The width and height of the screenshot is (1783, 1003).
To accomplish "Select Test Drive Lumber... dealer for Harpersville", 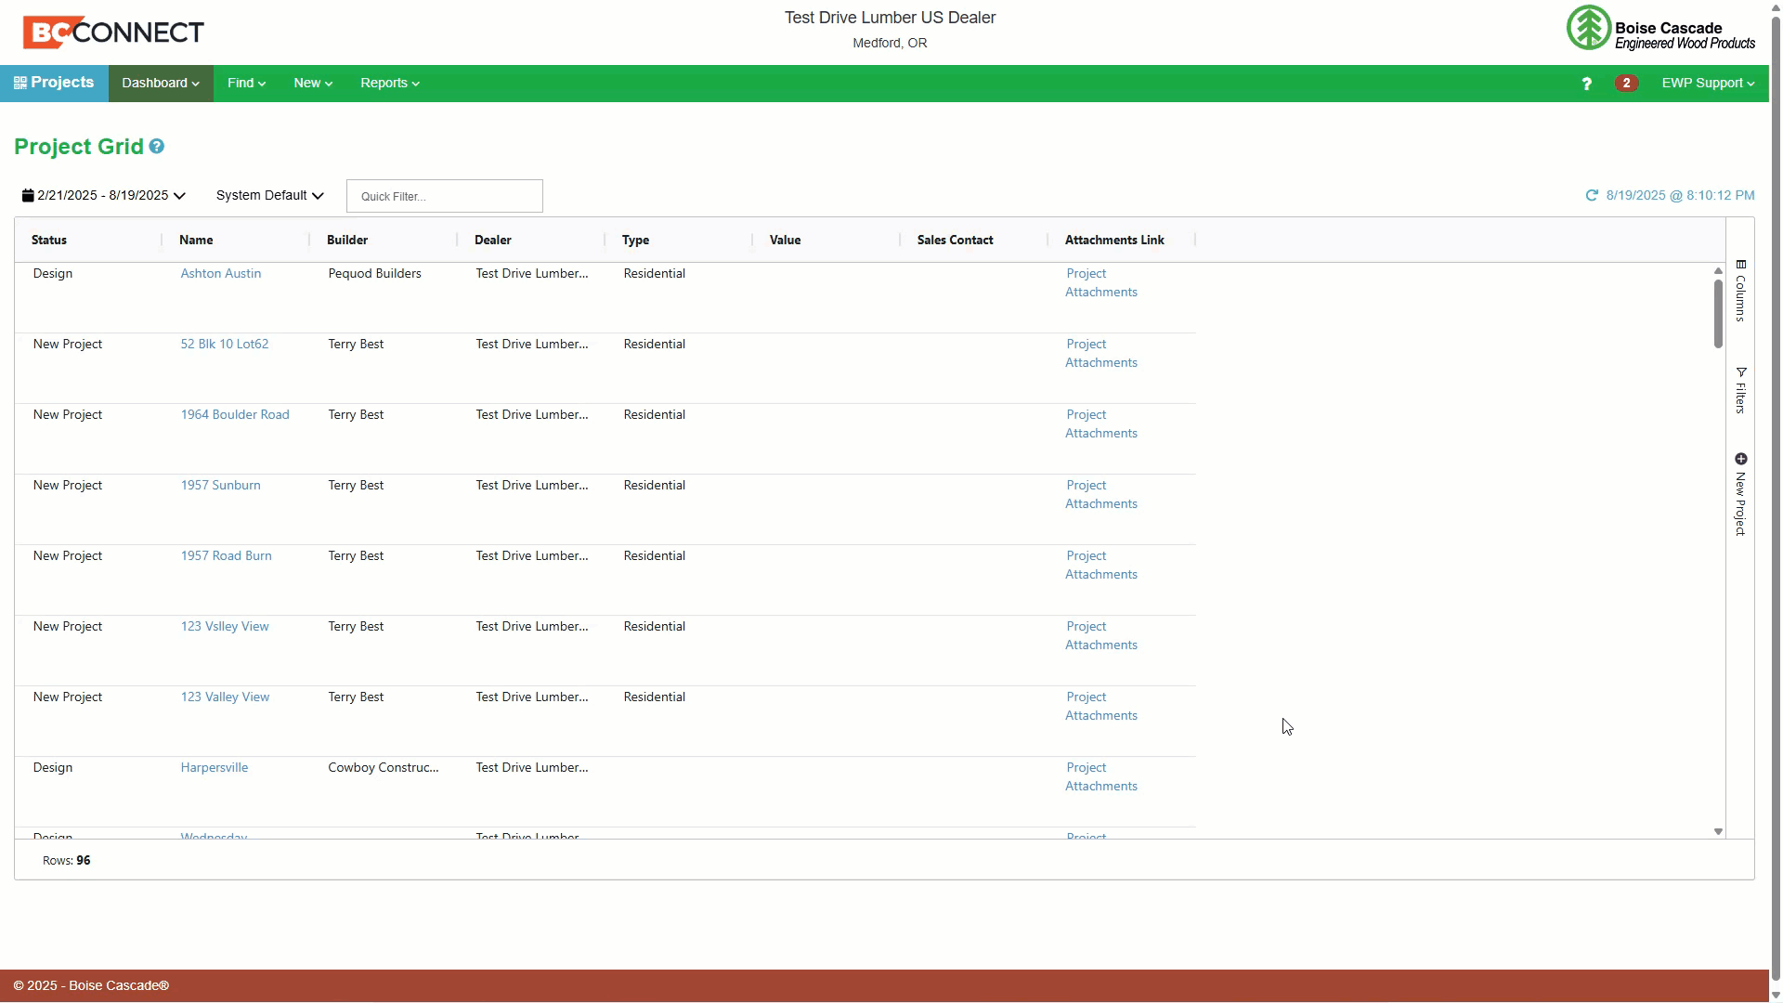I will 532,768.
